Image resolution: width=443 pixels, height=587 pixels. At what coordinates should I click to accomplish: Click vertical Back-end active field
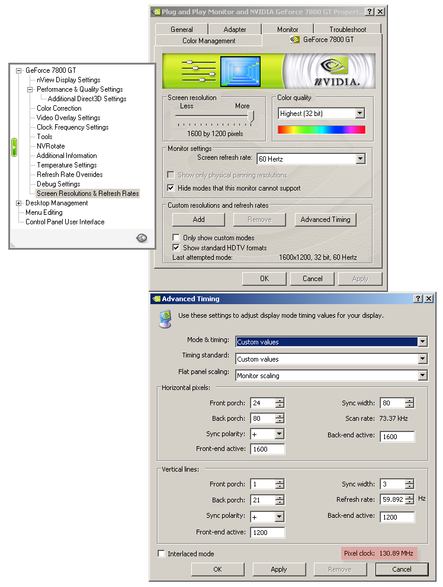coord(397,517)
